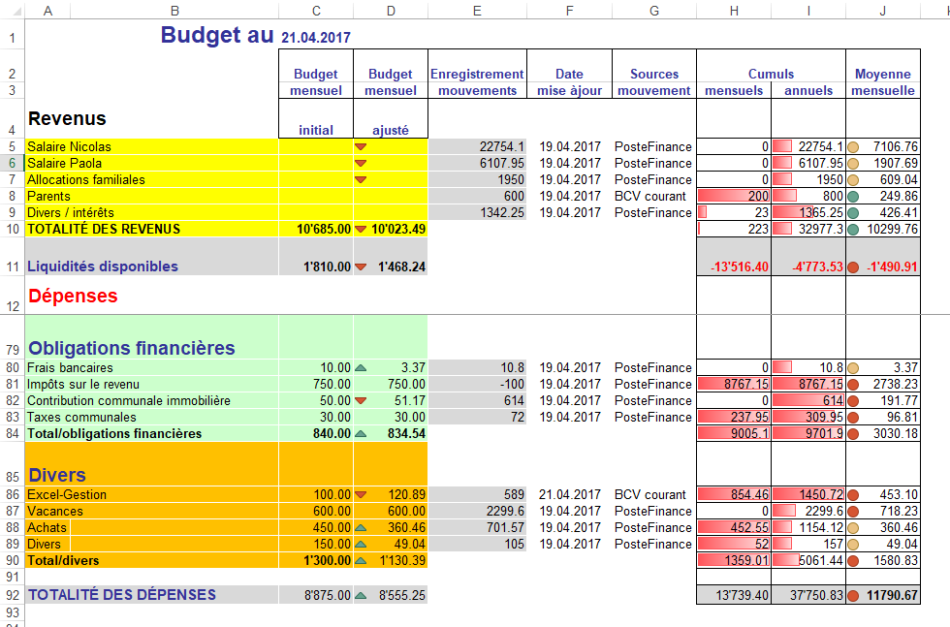Image resolution: width=950 pixels, height=627 pixels.
Task: Click the '1'300.00' Total/divers cell
Action: pyautogui.click(x=316, y=560)
